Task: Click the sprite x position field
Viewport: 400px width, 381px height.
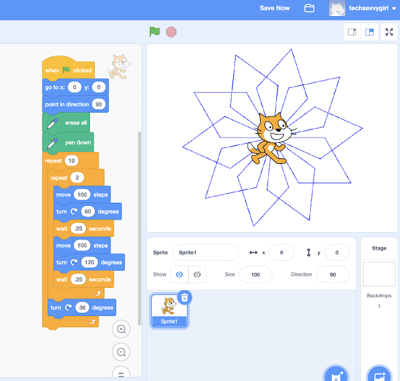Action: 282,253
